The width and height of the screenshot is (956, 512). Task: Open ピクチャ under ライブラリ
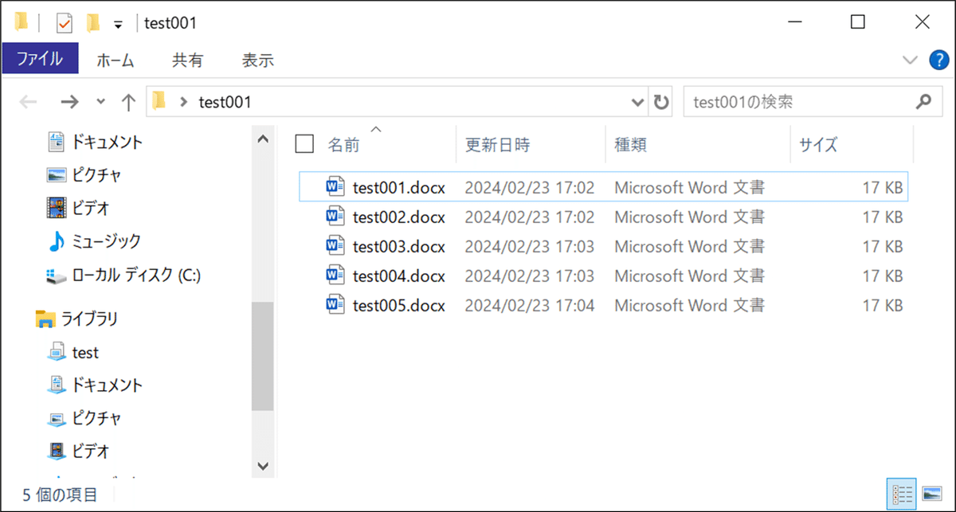click(96, 418)
